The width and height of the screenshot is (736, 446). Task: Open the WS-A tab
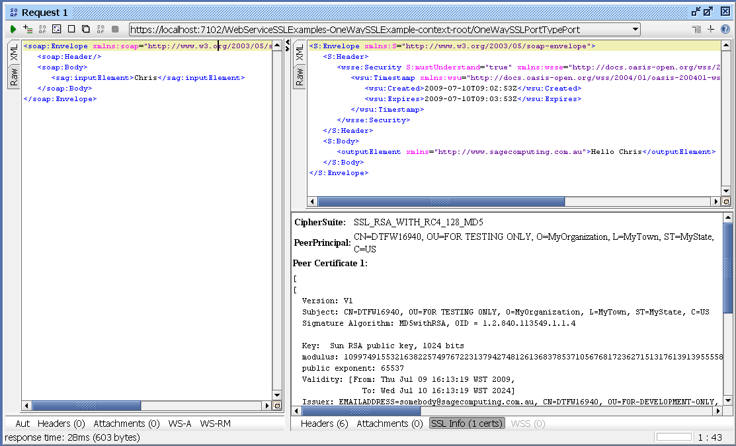coord(180,424)
